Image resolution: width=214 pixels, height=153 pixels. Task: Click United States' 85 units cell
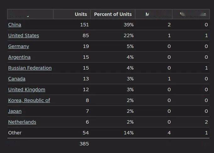pos(85,36)
